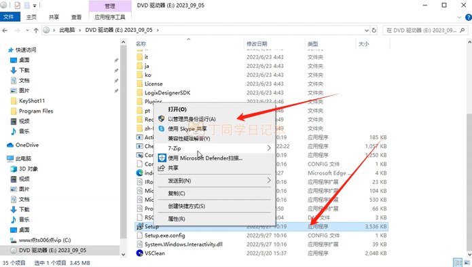472x267 pixels.
Task: Open the 应用程序工具 tab
Action: coord(110,17)
